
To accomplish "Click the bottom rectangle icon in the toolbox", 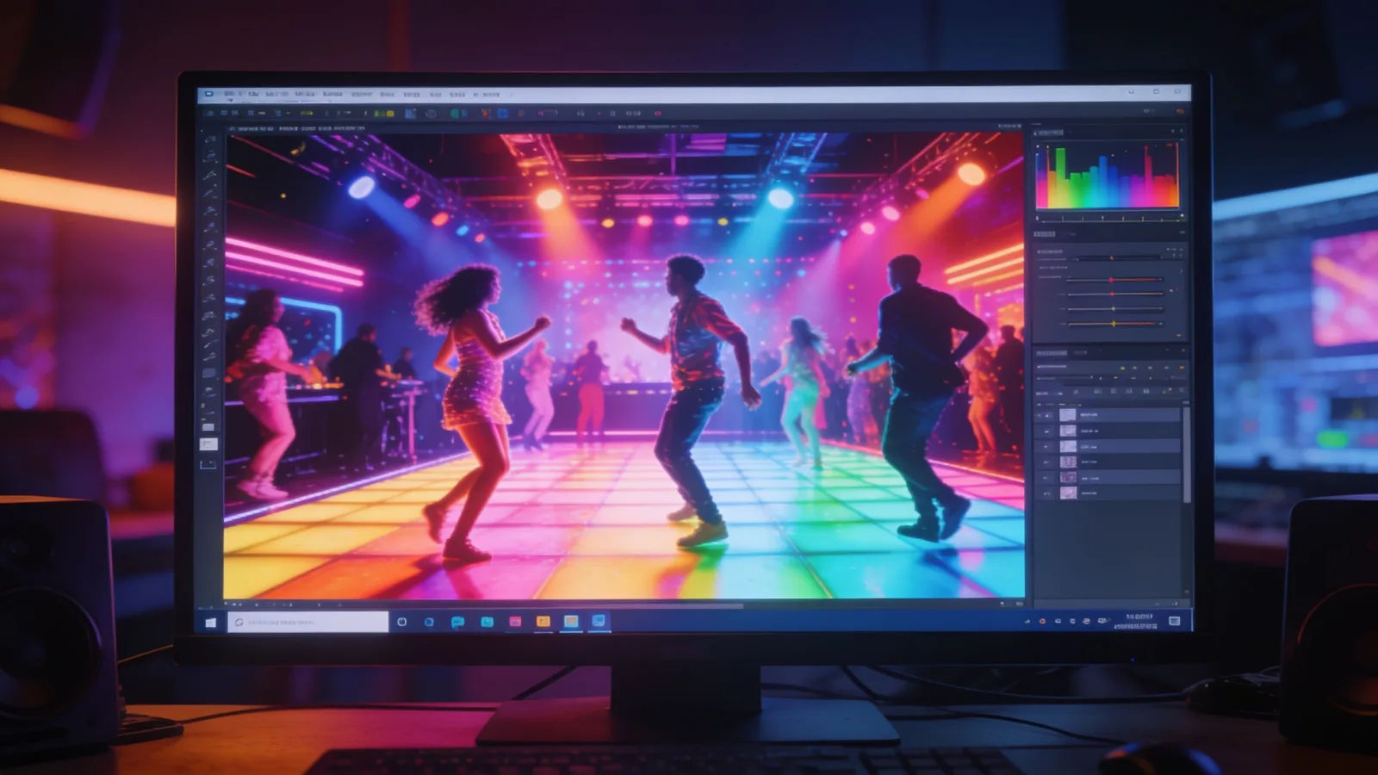I will tap(209, 464).
